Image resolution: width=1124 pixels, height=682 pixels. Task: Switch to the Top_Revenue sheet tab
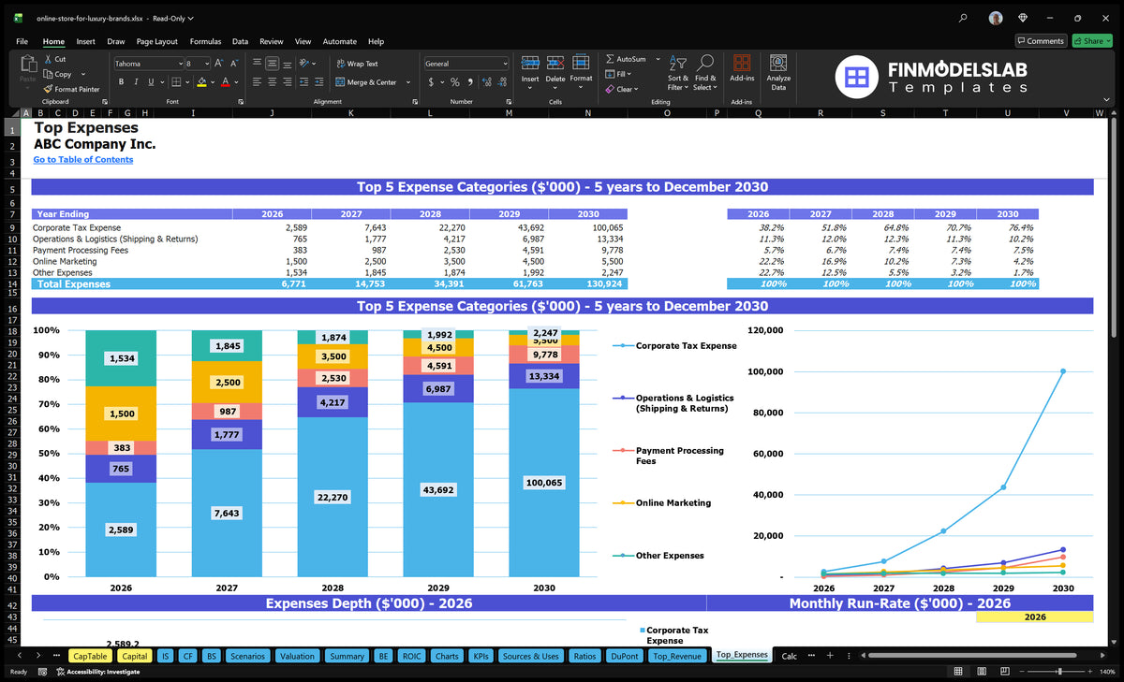[676, 656]
